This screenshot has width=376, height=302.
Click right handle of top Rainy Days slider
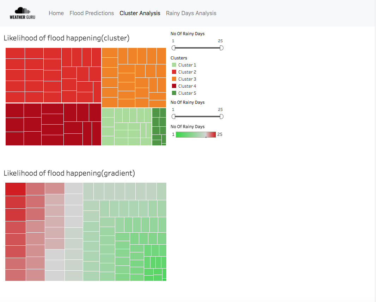(x=221, y=48)
